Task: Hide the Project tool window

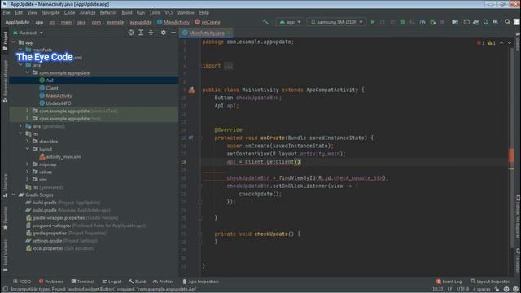Action: 173,33
